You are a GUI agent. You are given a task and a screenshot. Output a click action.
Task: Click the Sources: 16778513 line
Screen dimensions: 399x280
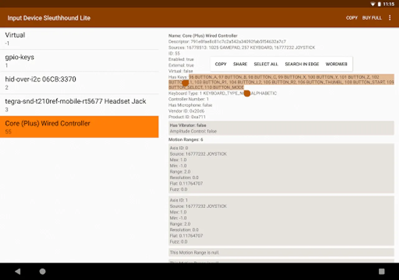[x=242, y=48]
